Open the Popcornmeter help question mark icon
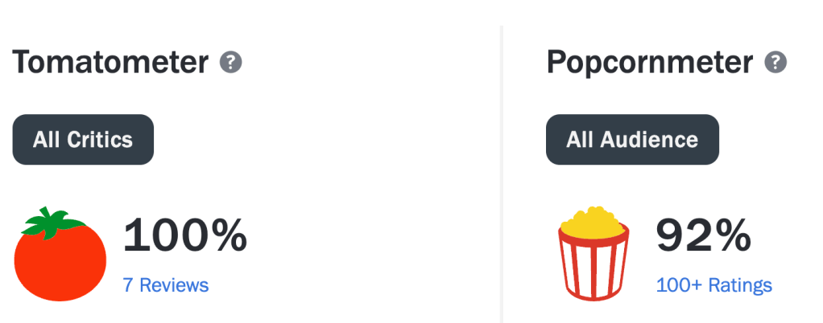 pos(775,63)
